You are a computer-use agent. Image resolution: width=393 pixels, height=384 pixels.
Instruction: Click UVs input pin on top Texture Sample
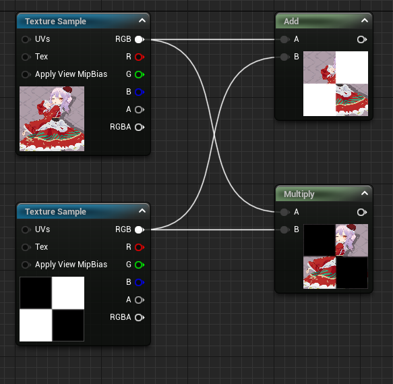tap(26, 39)
